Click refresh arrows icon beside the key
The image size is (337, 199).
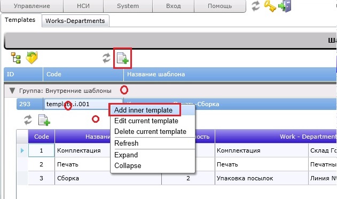(256, 6)
